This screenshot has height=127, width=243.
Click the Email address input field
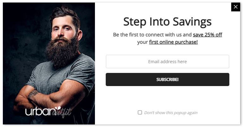[x=167, y=62]
